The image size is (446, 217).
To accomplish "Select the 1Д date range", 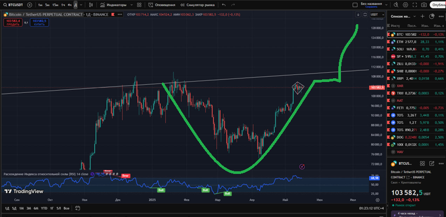I will [x=7, y=208].
